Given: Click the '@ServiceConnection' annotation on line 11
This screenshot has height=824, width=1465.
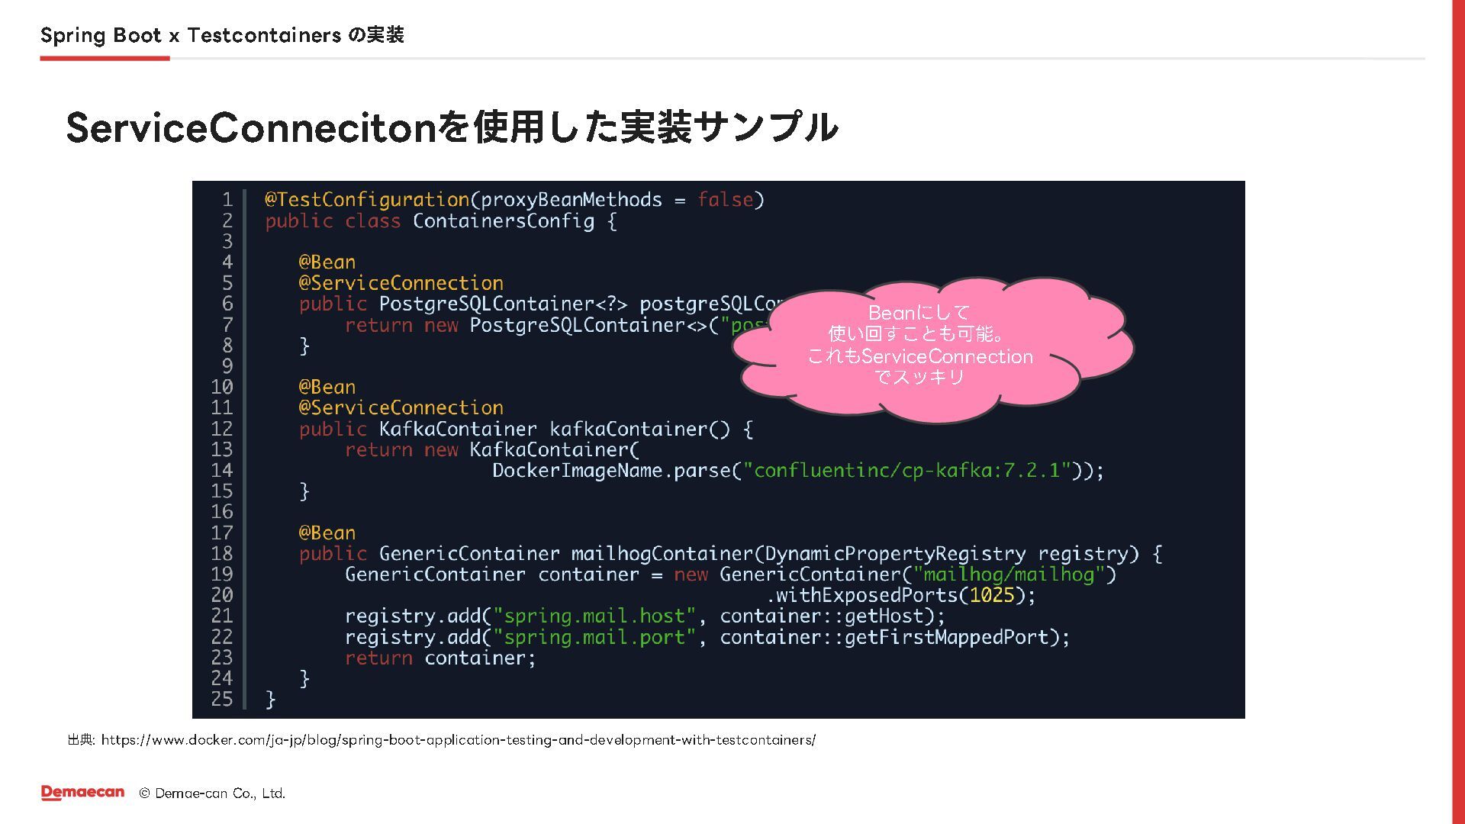Looking at the screenshot, I should pos(401,407).
